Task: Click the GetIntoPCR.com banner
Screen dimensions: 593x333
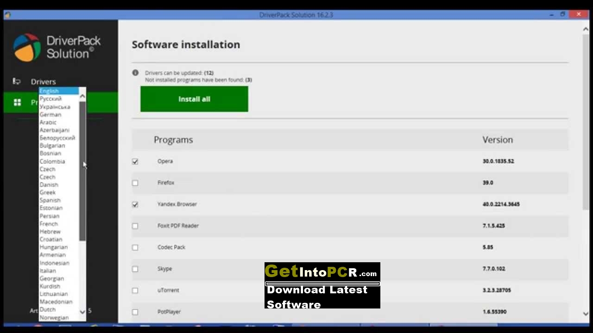Action: [322, 285]
